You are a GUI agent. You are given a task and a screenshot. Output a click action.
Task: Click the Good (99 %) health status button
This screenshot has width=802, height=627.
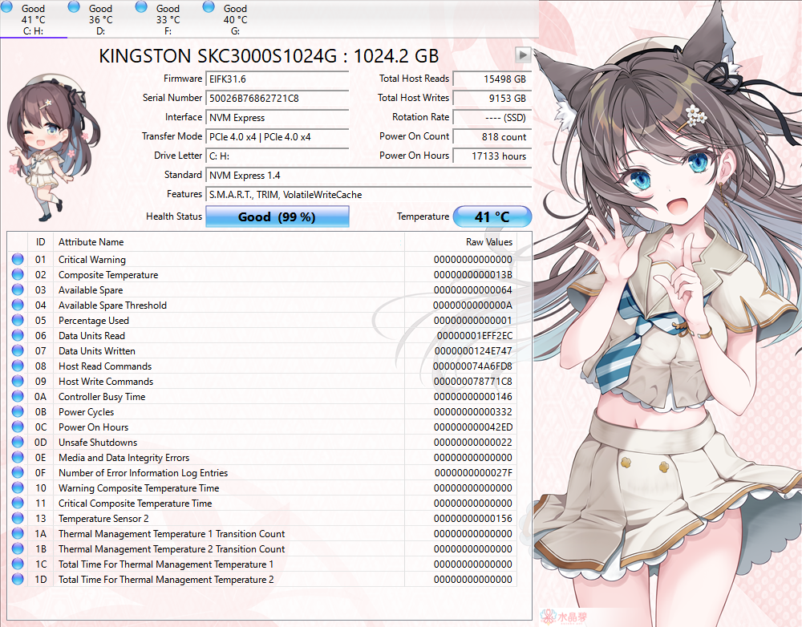[277, 216]
